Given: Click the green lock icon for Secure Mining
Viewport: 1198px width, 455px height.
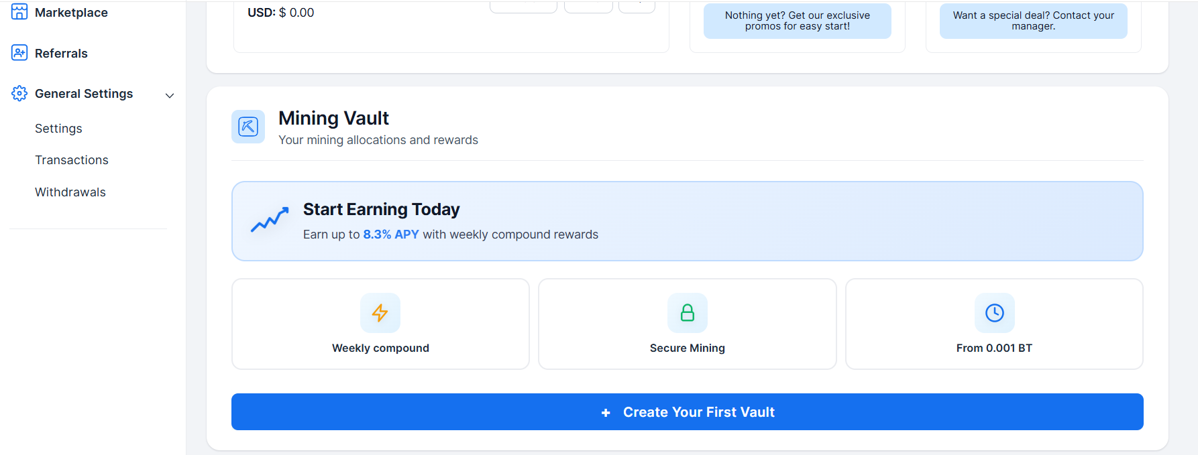Looking at the screenshot, I should pos(687,313).
